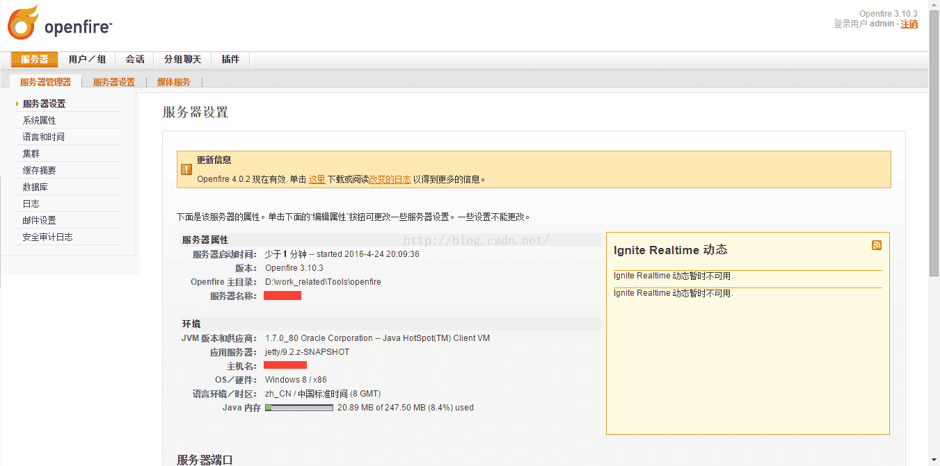Click the 20.89 MB of 247.50 MB text
This screenshot has height=466, width=940.
(405, 408)
